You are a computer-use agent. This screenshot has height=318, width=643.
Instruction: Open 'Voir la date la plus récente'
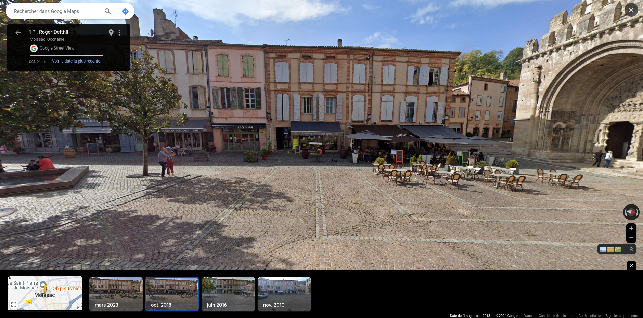coord(76,61)
